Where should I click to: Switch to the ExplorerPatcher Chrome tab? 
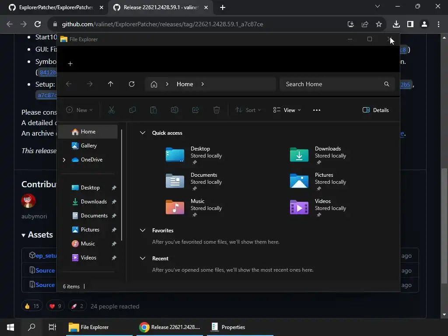56,7
